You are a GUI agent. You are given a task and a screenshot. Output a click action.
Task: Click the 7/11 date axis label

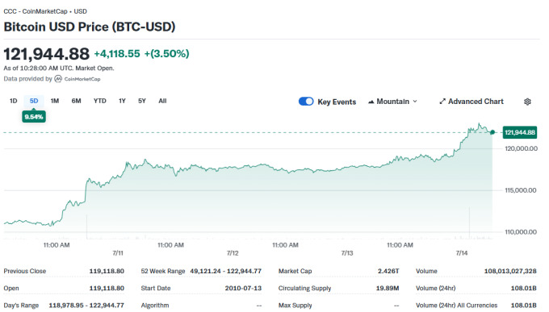[118, 253]
